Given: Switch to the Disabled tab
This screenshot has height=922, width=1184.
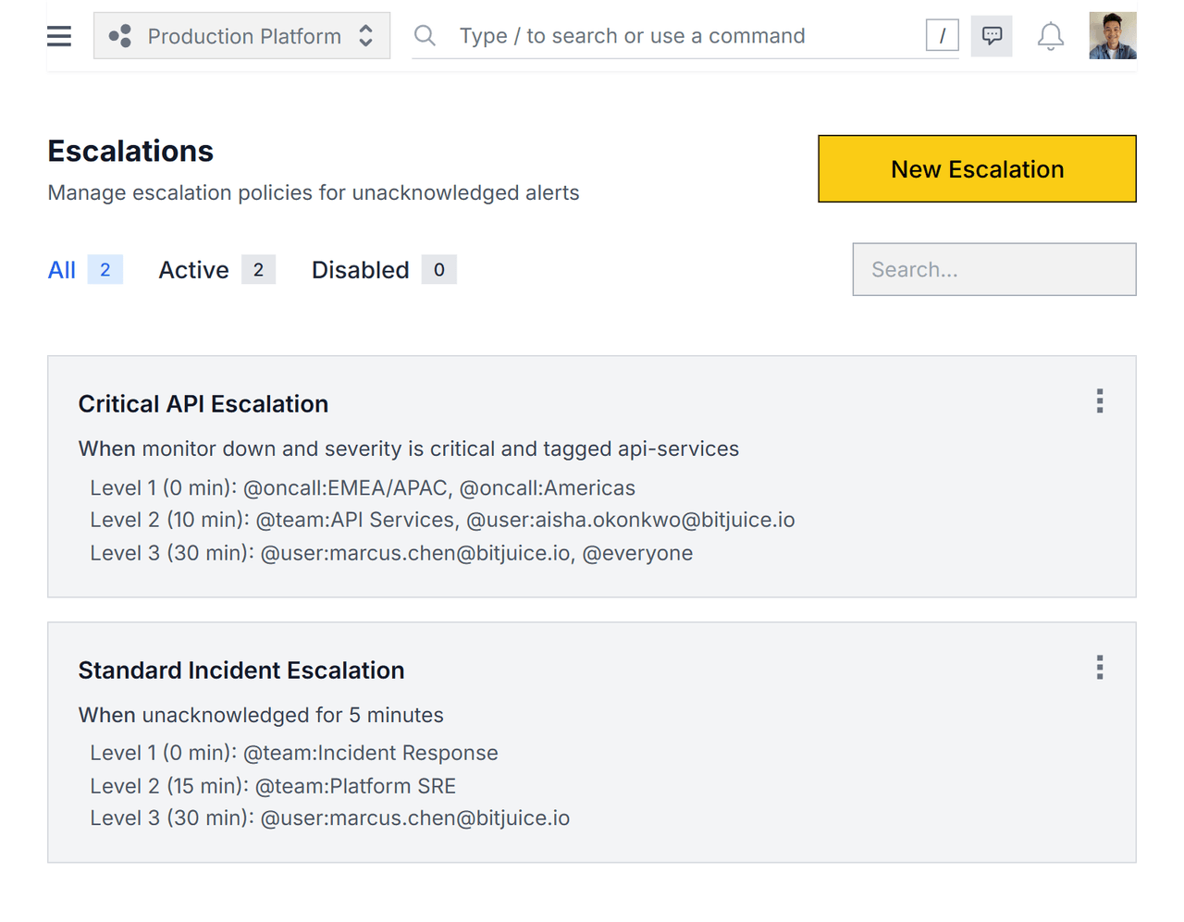Looking at the screenshot, I should pyautogui.click(x=361, y=270).
